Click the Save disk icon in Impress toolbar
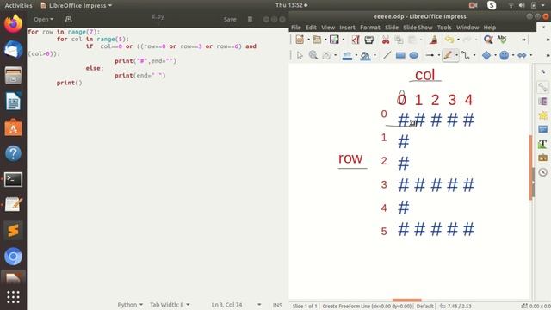551x310 pixels. (x=334, y=40)
